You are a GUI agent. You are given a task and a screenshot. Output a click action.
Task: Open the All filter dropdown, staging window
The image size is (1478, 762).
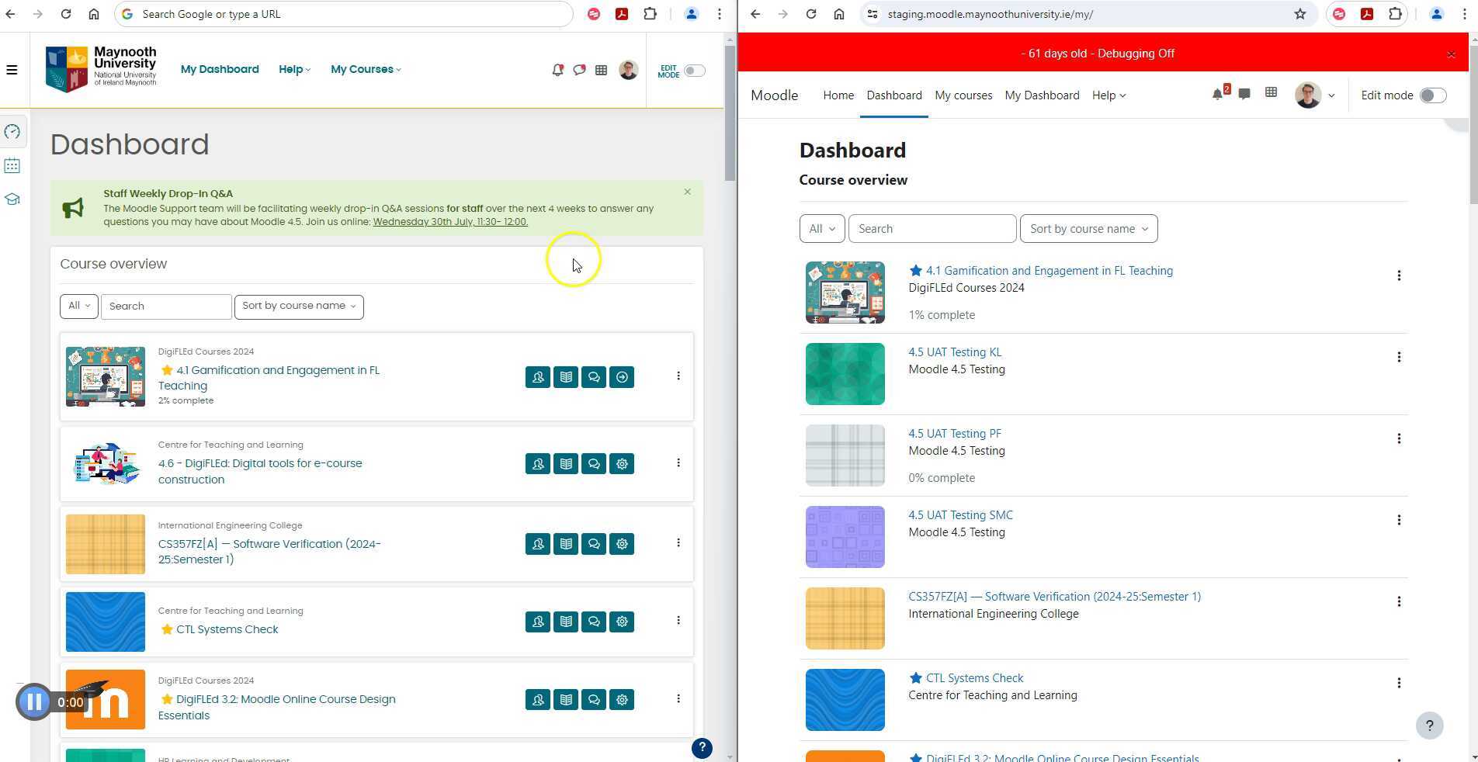[x=822, y=229]
